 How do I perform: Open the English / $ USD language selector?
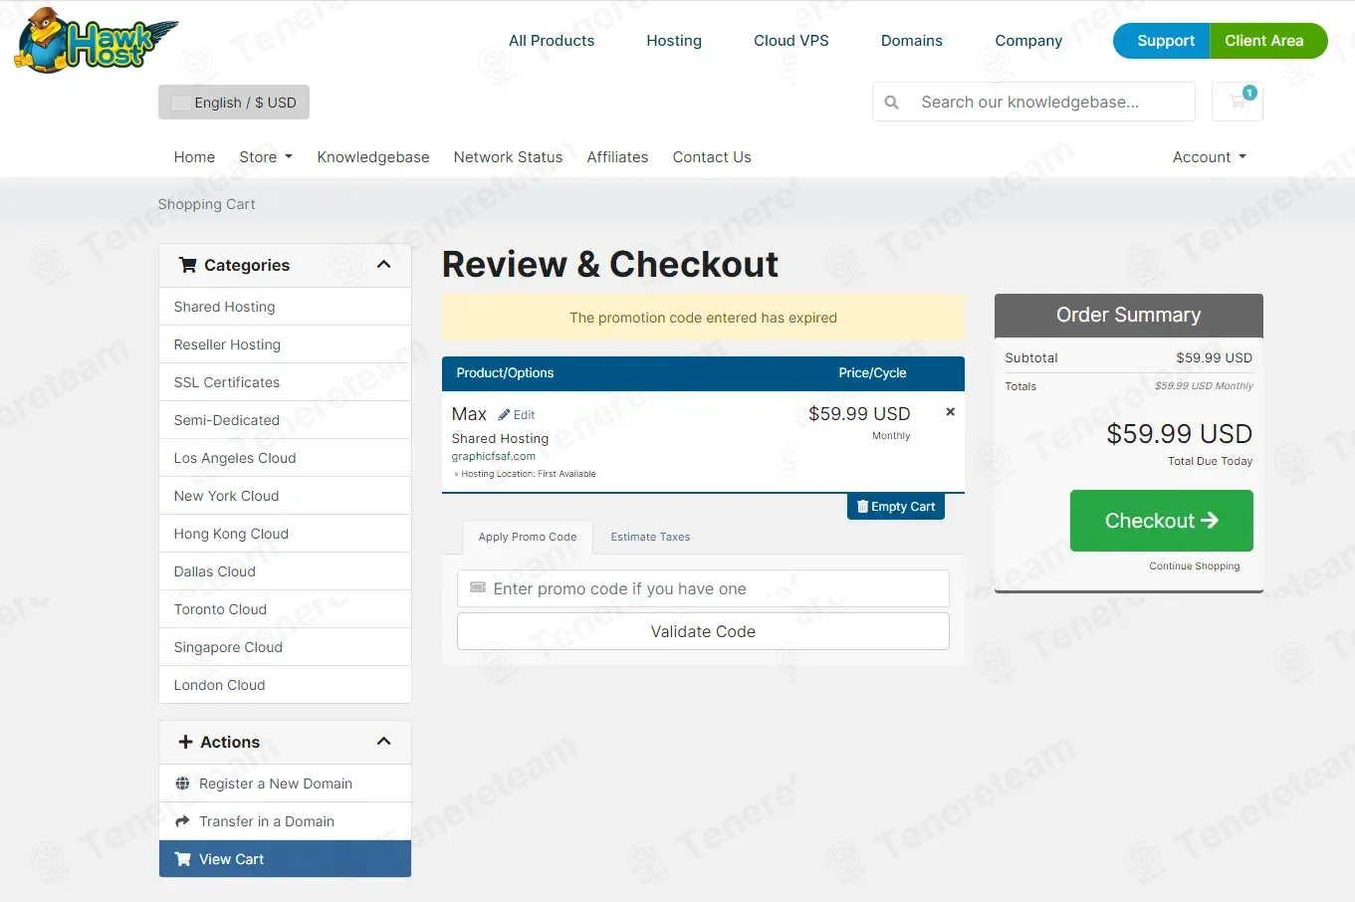coord(234,103)
